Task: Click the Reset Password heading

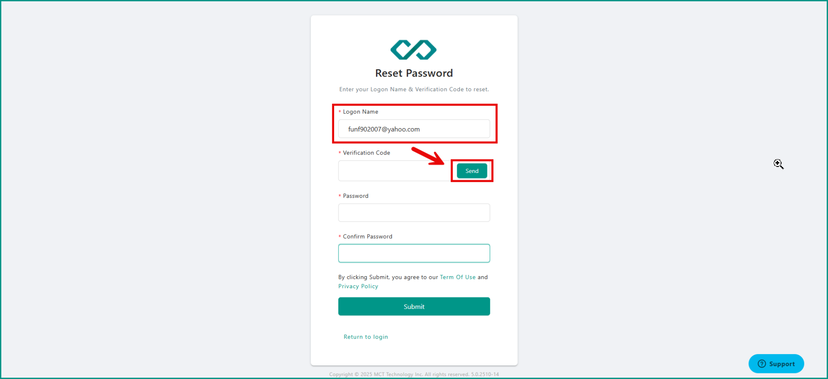Action: click(414, 73)
